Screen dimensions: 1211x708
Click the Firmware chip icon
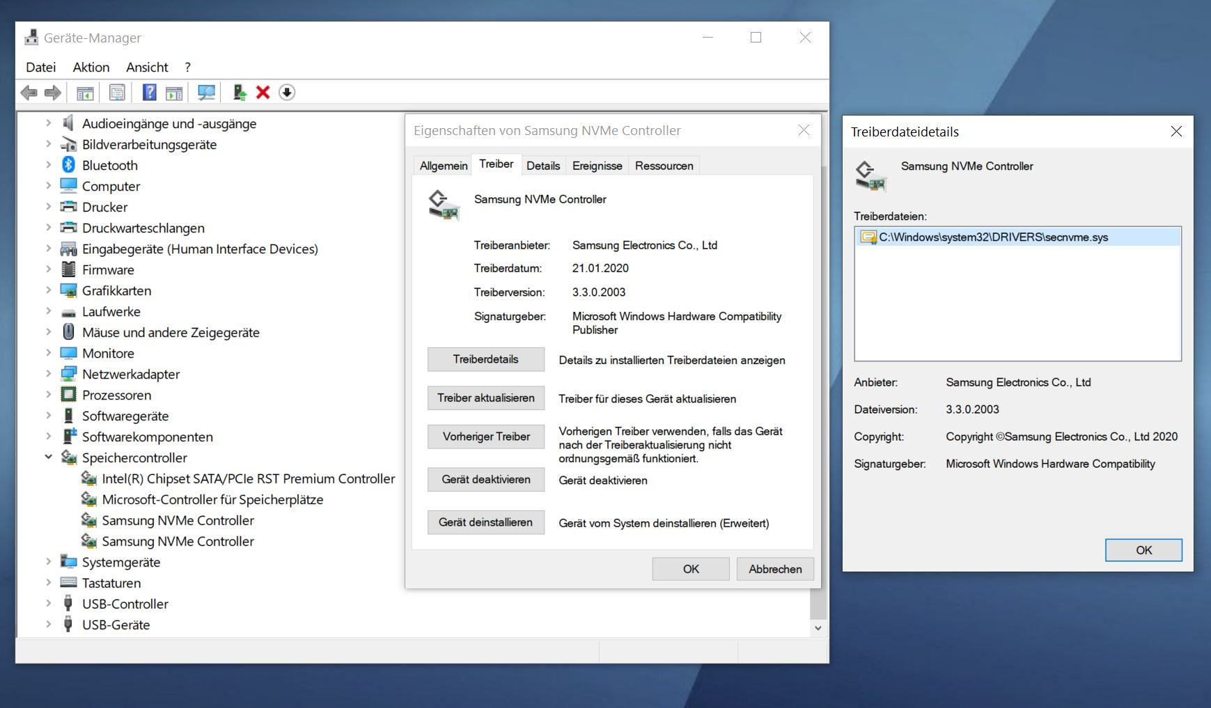point(68,269)
